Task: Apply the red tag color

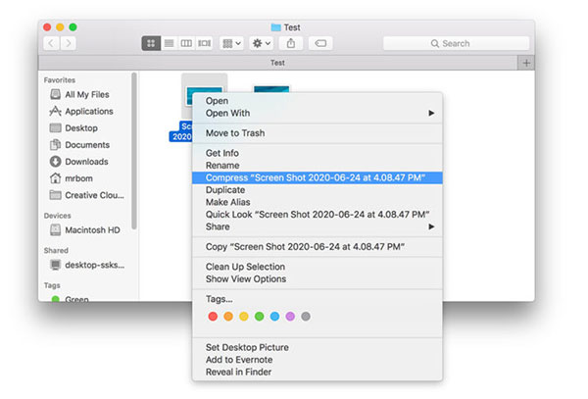Action: click(213, 317)
